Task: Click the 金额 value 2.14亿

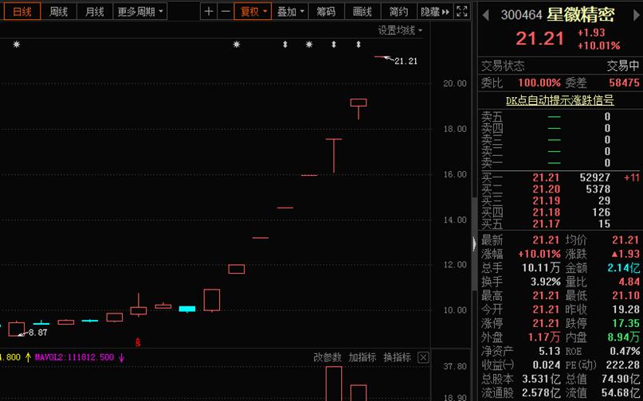Action: (x=623, y=268)
